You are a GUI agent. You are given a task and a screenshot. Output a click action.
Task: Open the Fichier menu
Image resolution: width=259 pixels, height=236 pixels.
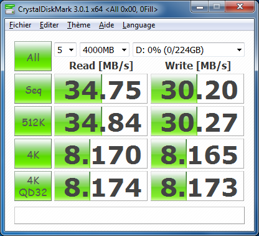coord(20,25)
